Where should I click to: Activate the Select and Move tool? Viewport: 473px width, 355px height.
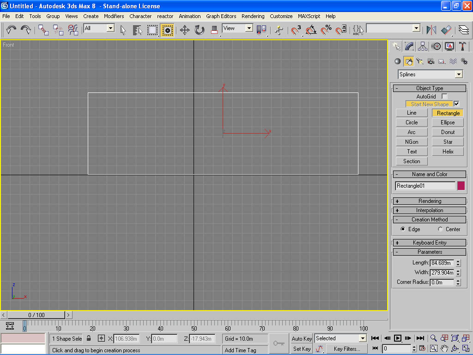pyautogui.click(x=185, y=30)
